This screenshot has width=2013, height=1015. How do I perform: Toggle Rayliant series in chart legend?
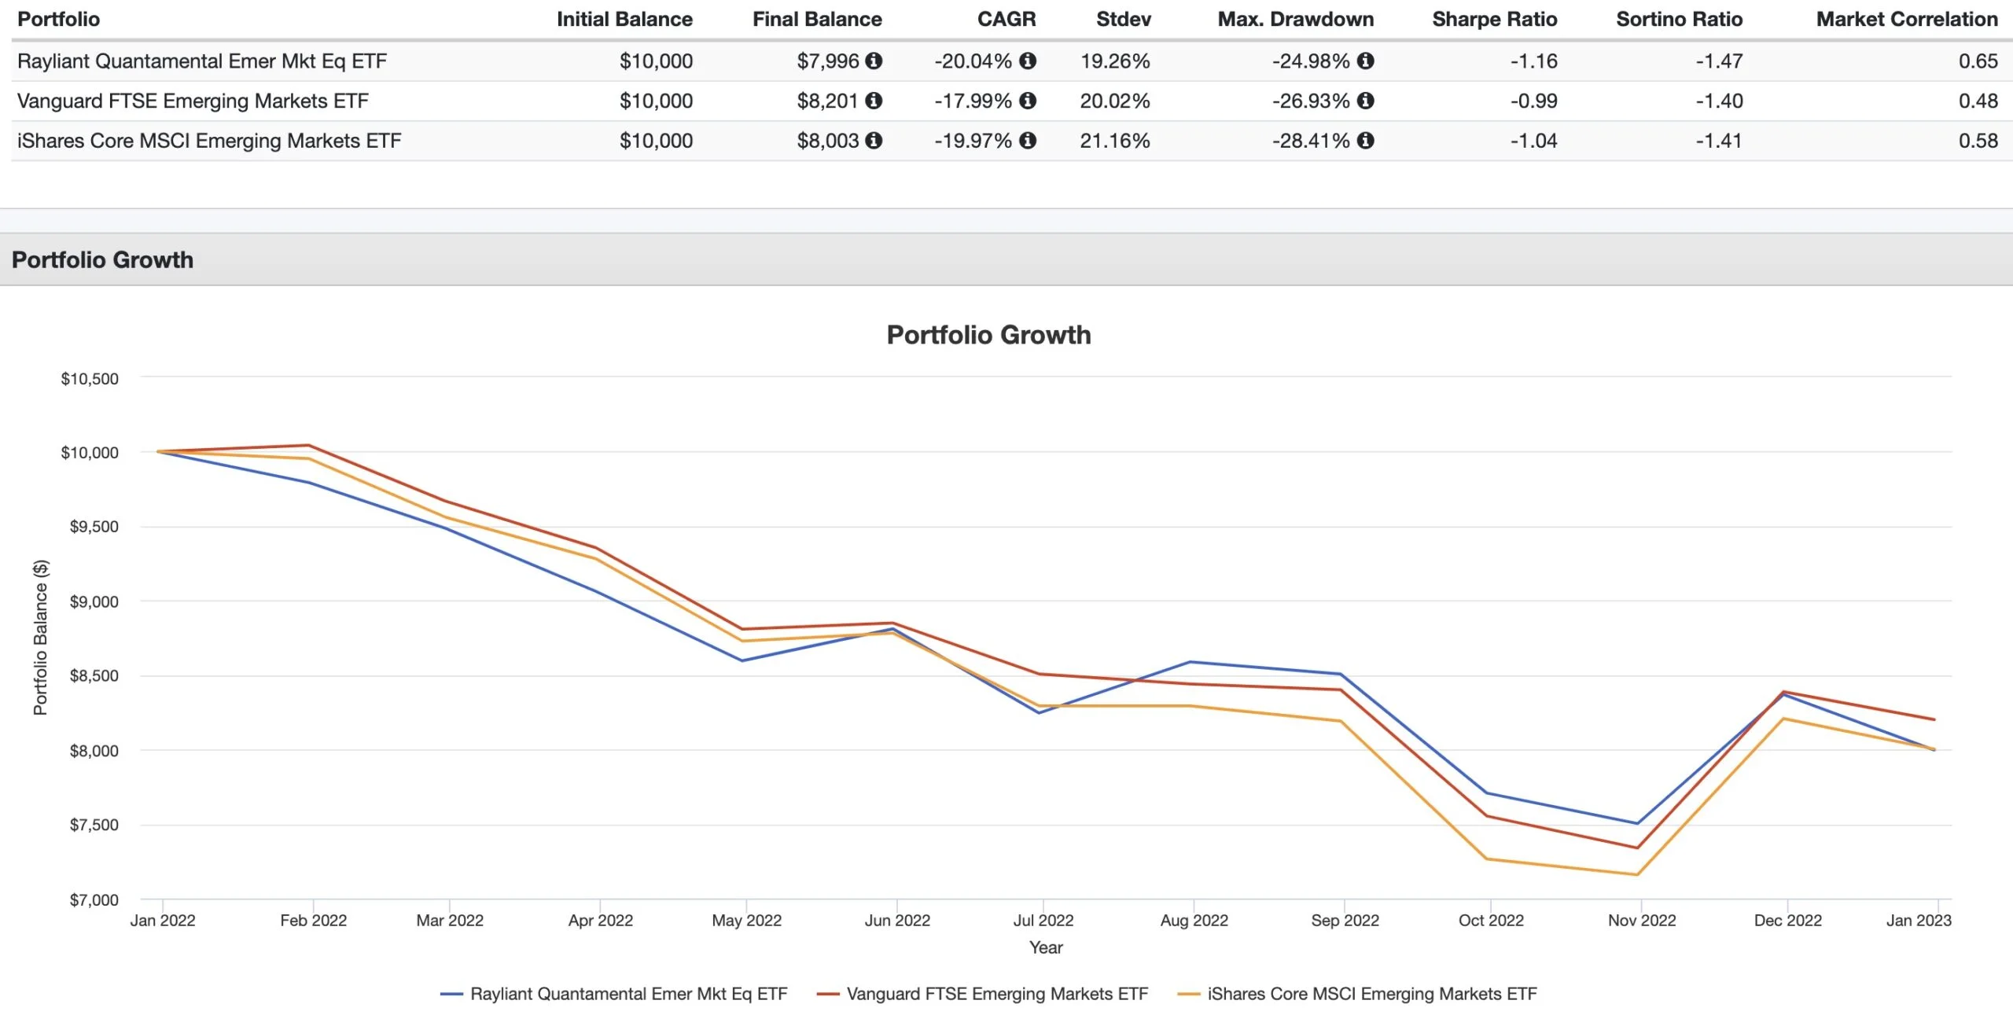614,994
